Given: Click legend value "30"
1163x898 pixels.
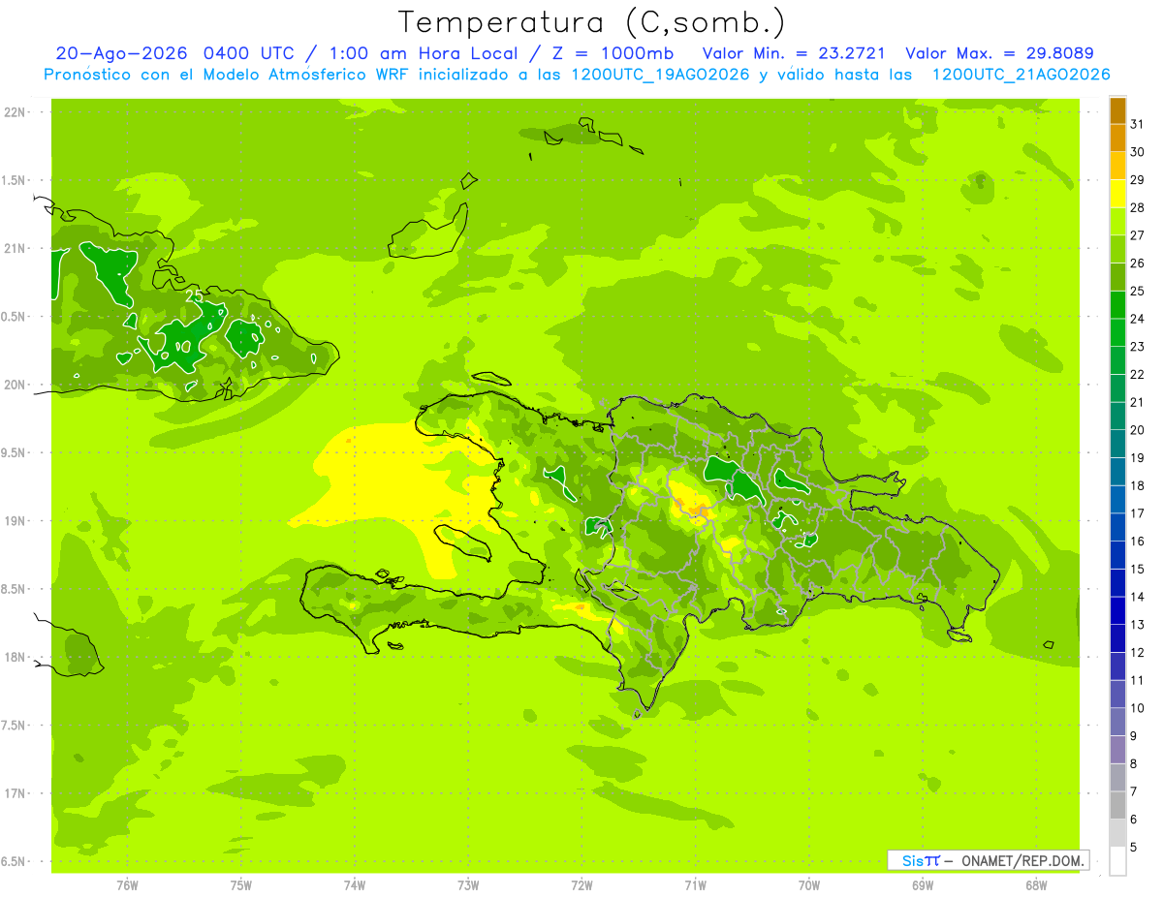Looking at the screenshot, I should [1138, 152].
